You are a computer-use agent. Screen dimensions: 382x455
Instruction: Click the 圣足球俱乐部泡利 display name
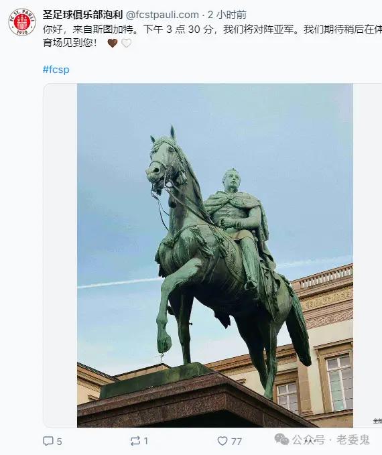click(x=82, y=15)
